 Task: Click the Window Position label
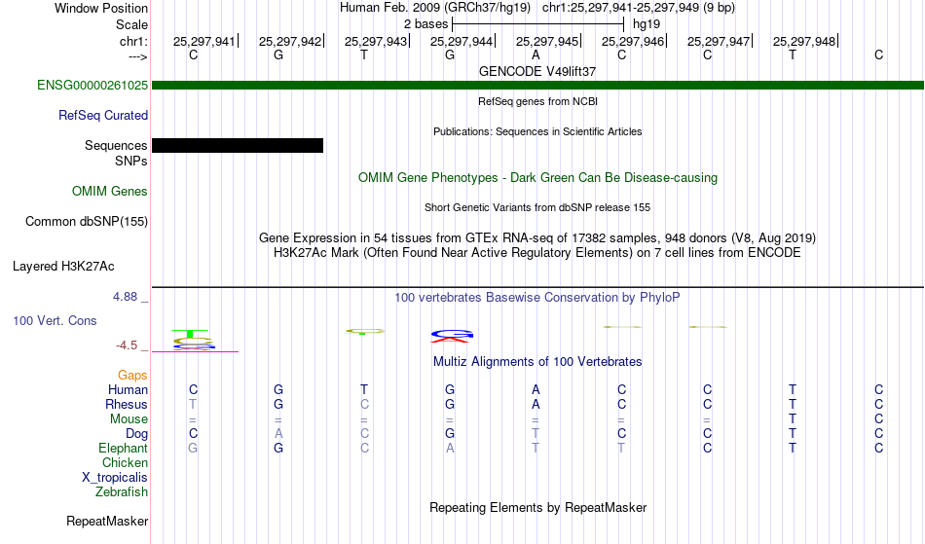101,8
